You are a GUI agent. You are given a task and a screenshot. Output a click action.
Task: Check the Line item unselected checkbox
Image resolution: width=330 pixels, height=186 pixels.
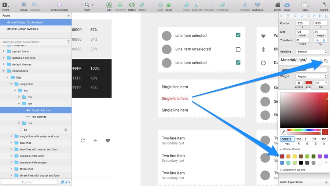click(238, 49)
